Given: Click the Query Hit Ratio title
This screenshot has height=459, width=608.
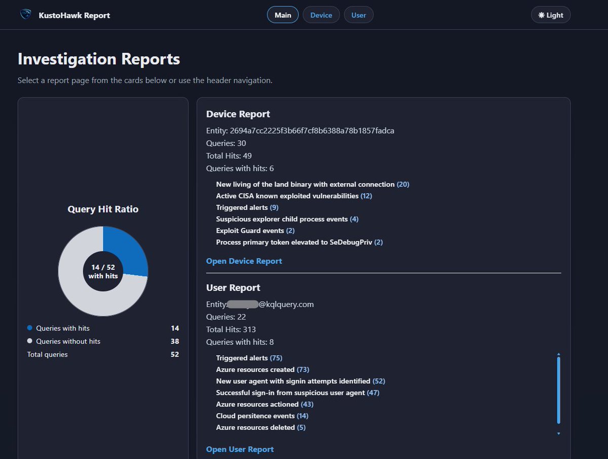Looking at the screenshot, I should point(103,209).
